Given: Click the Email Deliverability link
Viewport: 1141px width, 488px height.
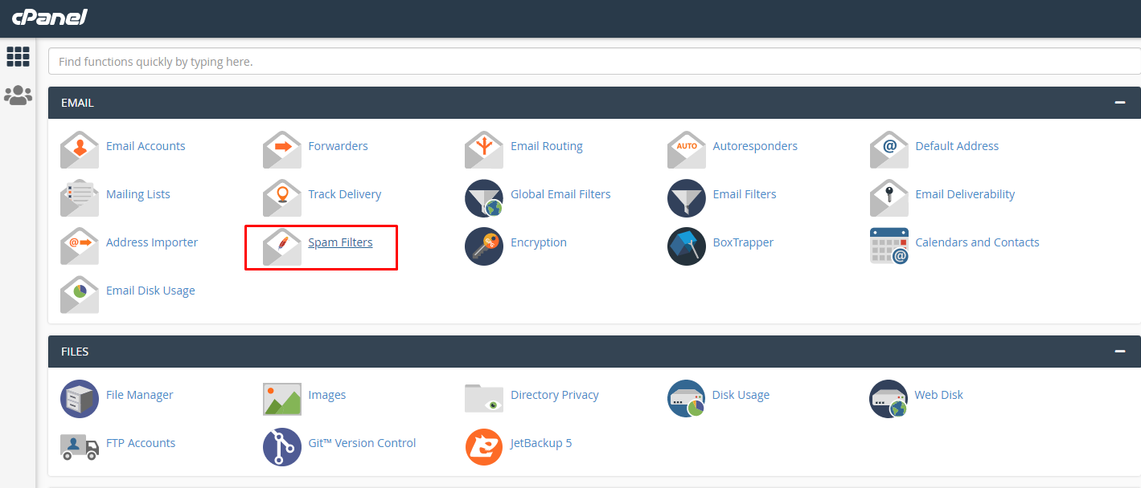Looking at the screenshot, I should 965,194.
